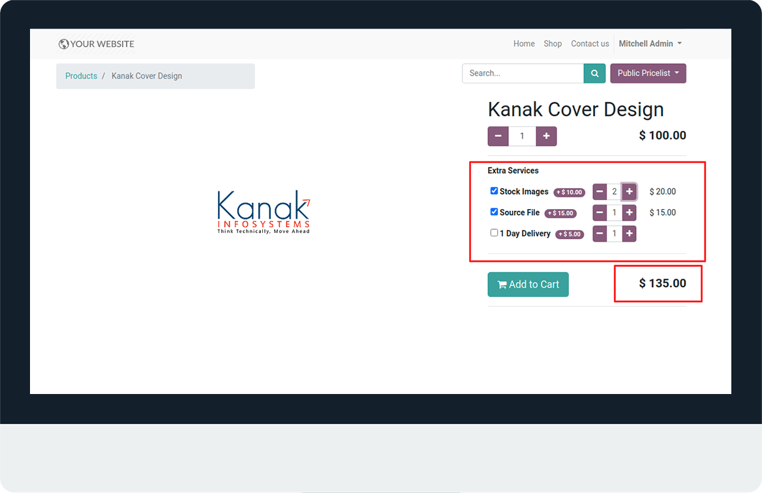The width and height of the screenshot is (762, 493).
Task: Click the $ 135.00 total price
Action: click(662, 283)
